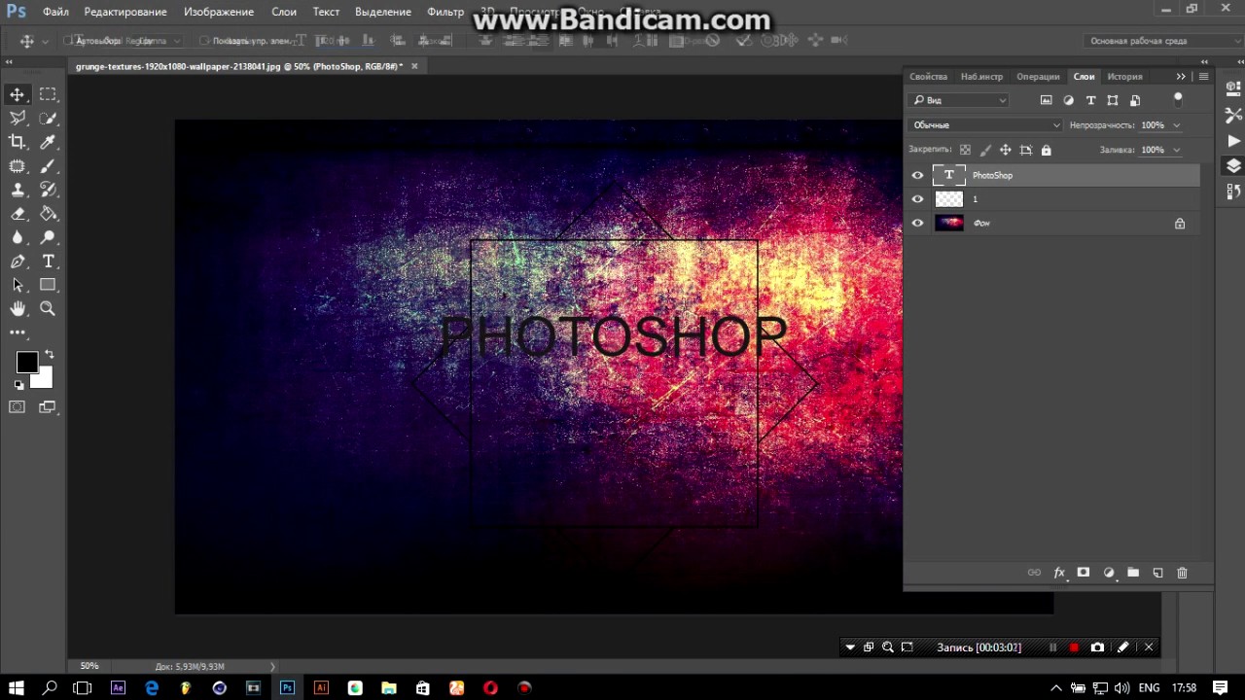Toggle lock all padlock
Viewport: 1245px width, 700px height.
tap(1047, 150)
